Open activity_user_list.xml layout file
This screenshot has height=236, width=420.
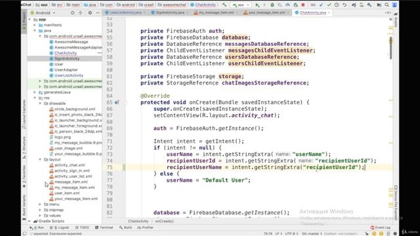[x=71, y=176]
